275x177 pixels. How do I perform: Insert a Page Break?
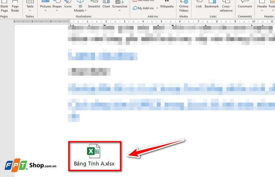pyautogui.click(x=15, y=6)
